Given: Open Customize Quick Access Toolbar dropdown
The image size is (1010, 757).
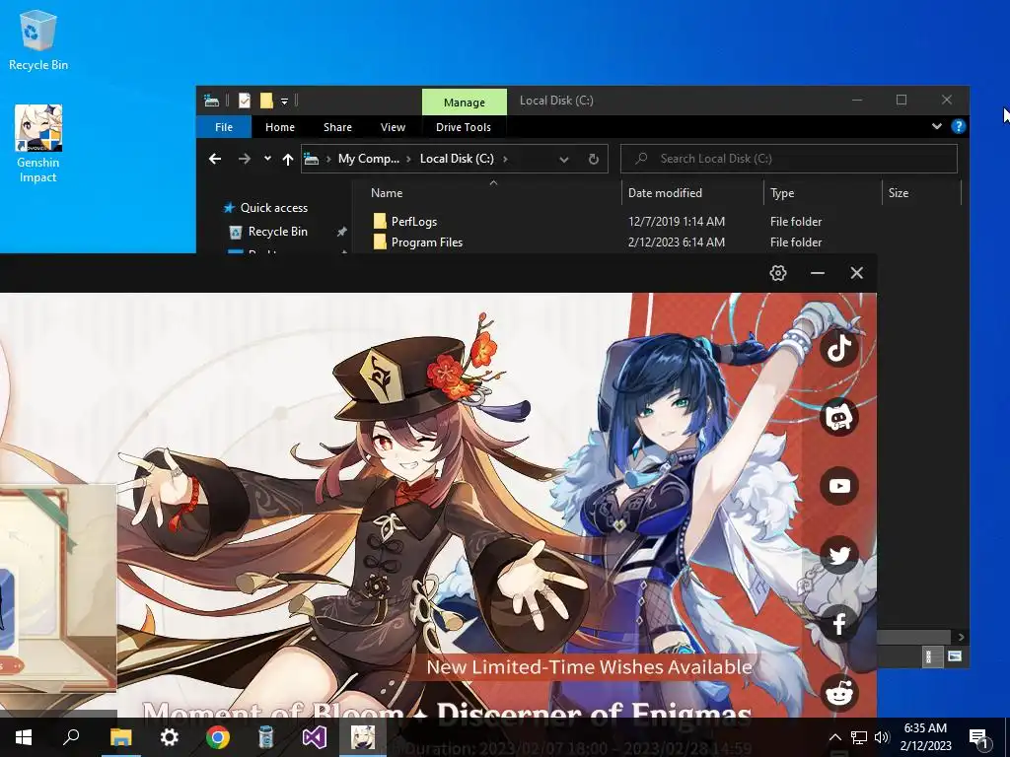Looking at the screenshot, I should pos(284,102).
